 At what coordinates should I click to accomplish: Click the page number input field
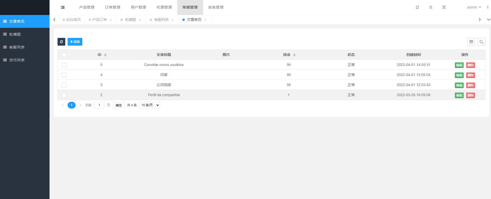point(99,105)
